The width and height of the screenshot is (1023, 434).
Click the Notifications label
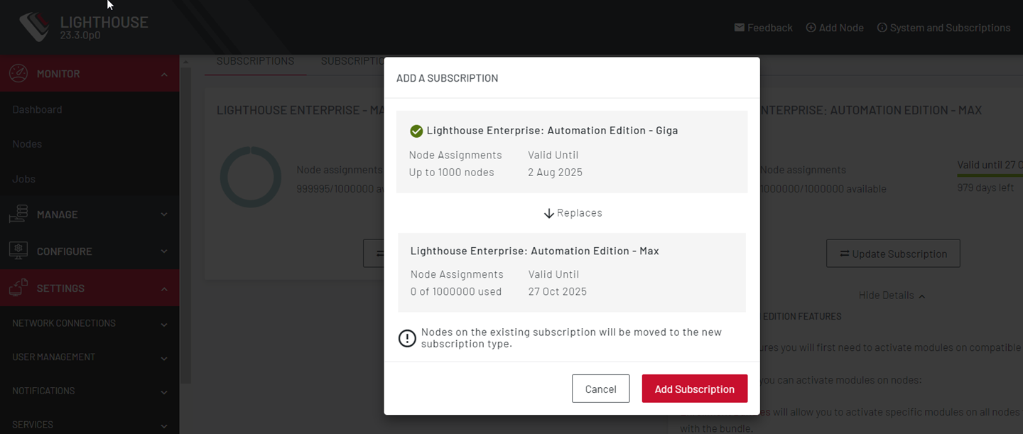tap(43, 391)
